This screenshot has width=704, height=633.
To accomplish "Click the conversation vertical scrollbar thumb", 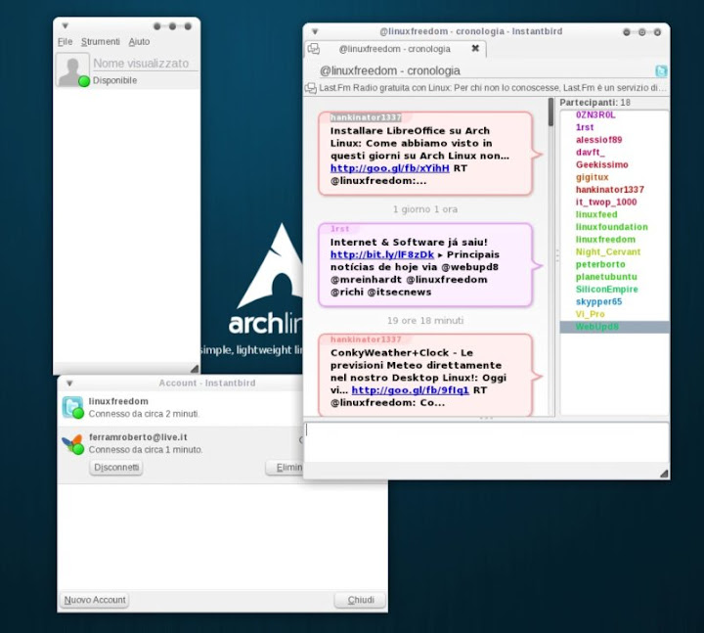I will [x=550, y=112].
